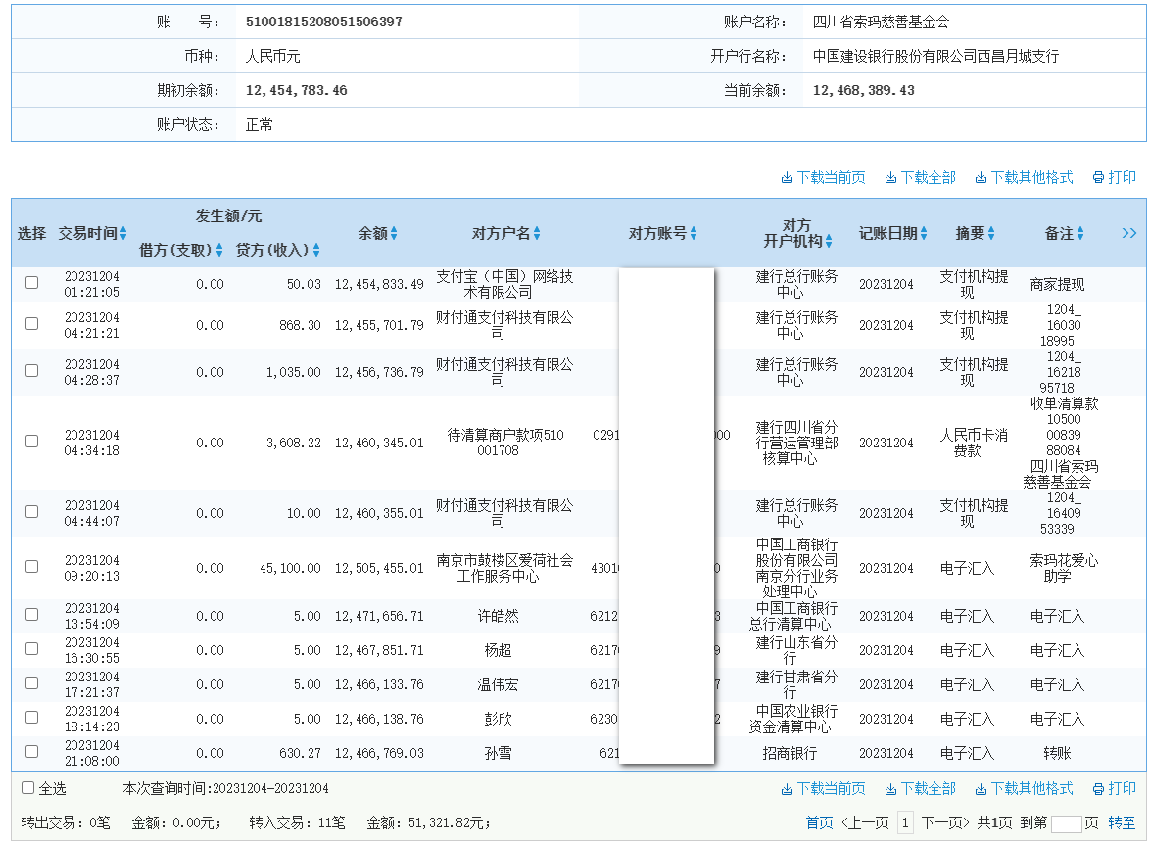Check the 18:14:23 transaction row checkbox

click(31, 717)
